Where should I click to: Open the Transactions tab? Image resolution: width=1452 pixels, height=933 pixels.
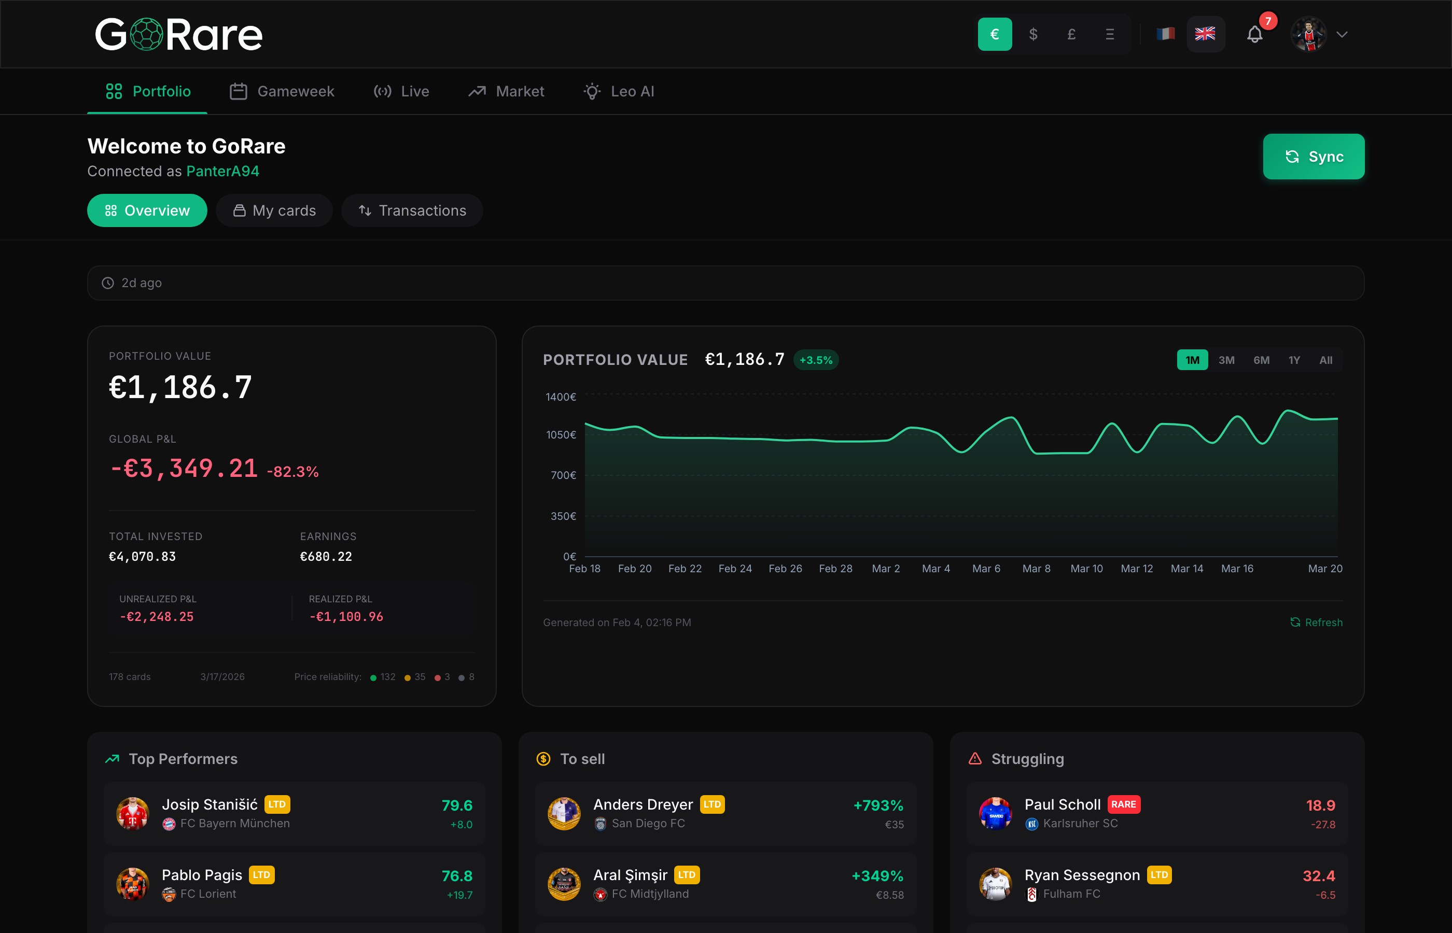[x=412, y=210]
